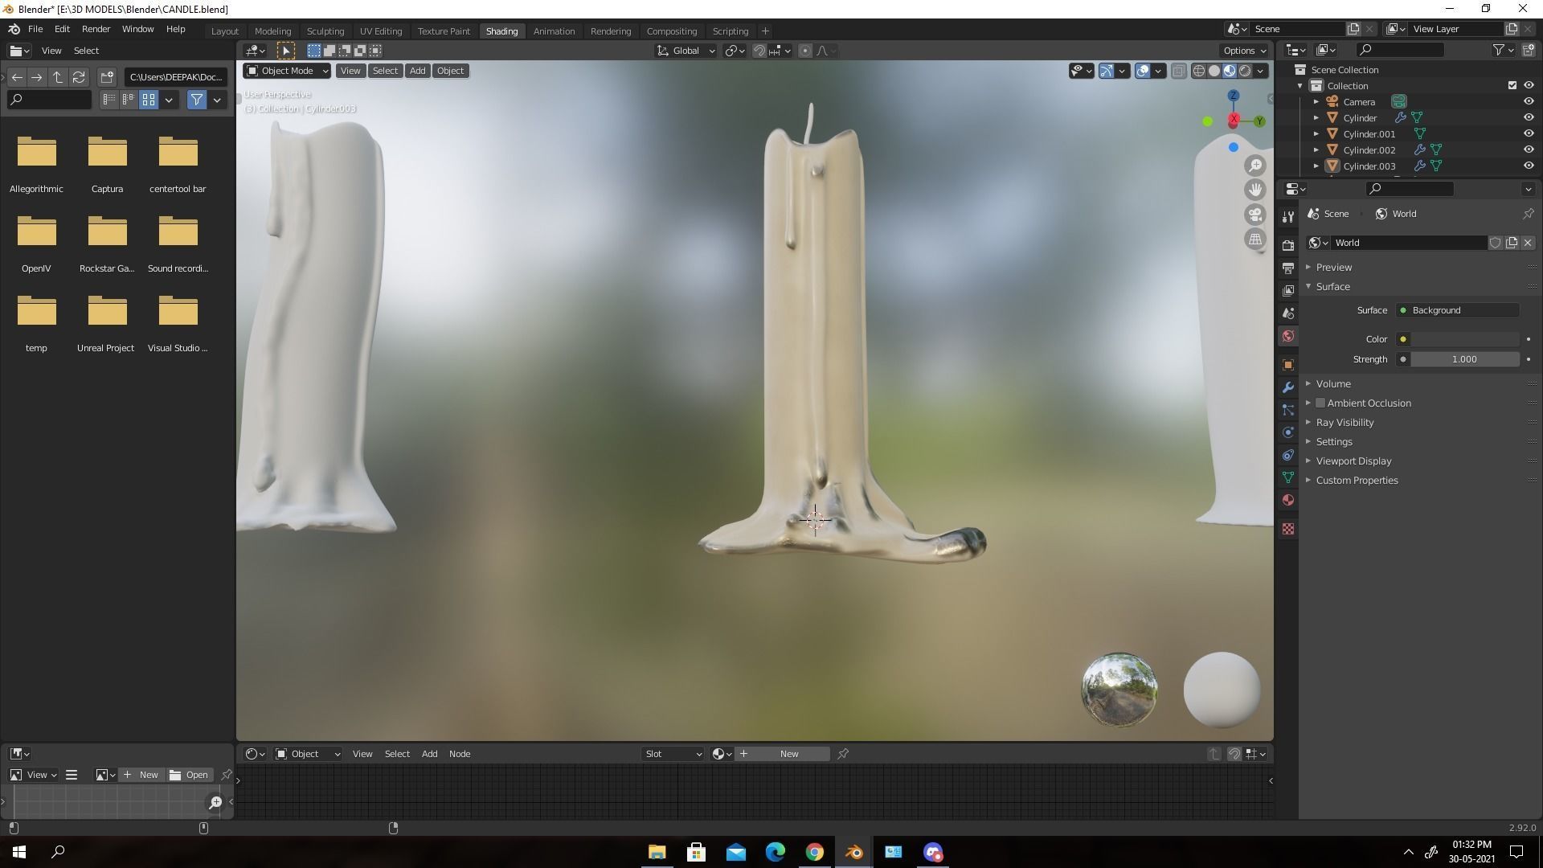Image resolution: width=1543 pixels, height=868 pixels.
Task: Open the Object Data properties tab
Action: click(x=1288, y=477)
